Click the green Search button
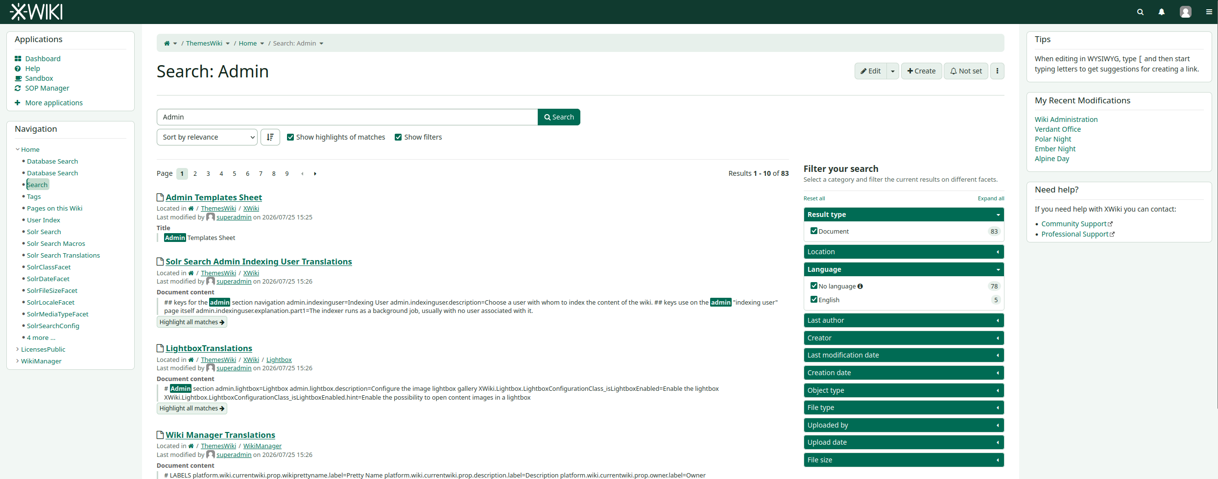Screen dimensions: 1218x479 click(x=559, y=117)
